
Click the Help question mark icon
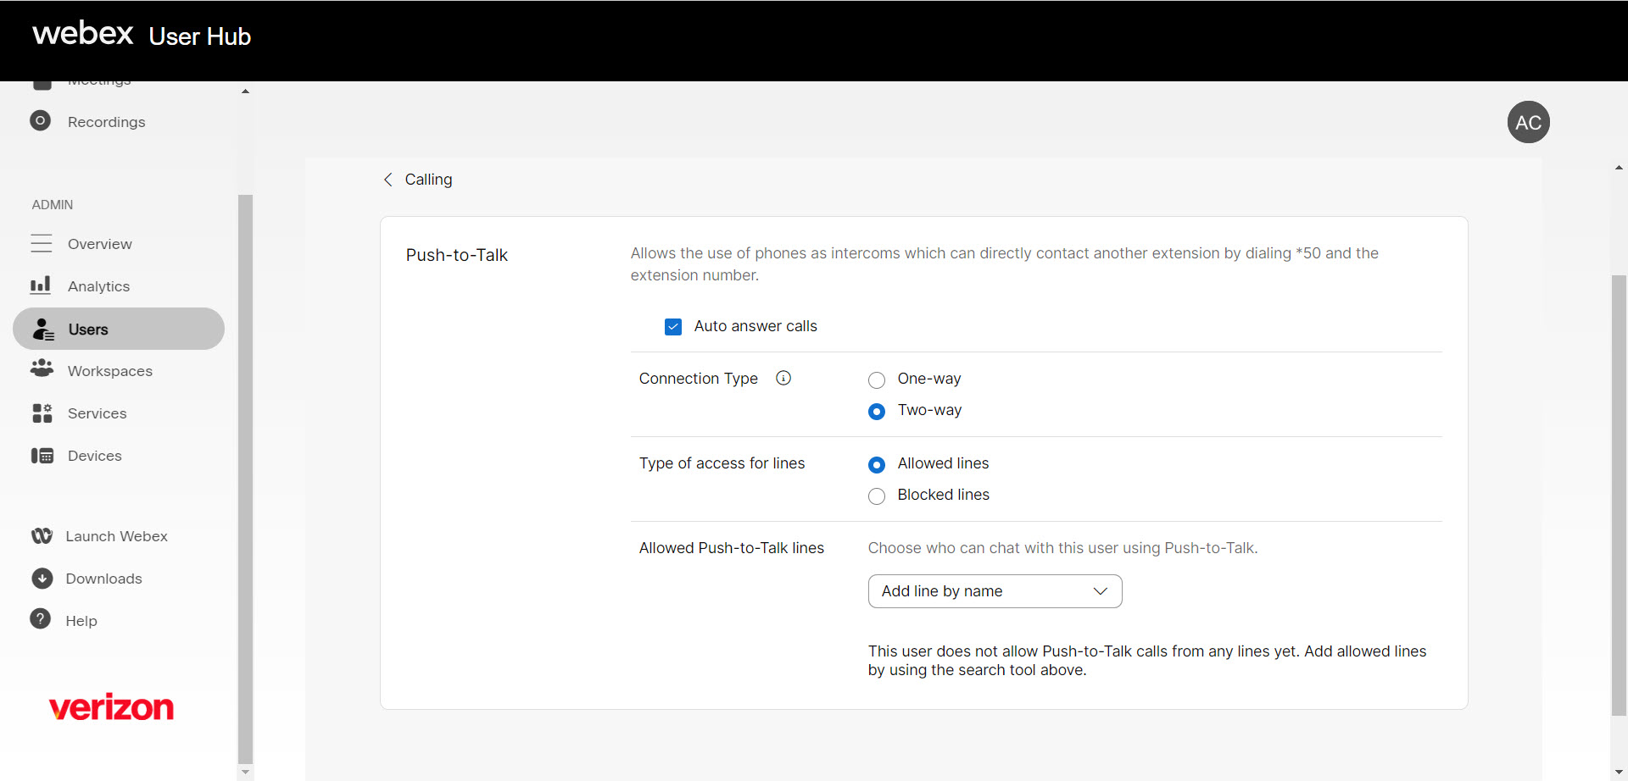point(40,619)
